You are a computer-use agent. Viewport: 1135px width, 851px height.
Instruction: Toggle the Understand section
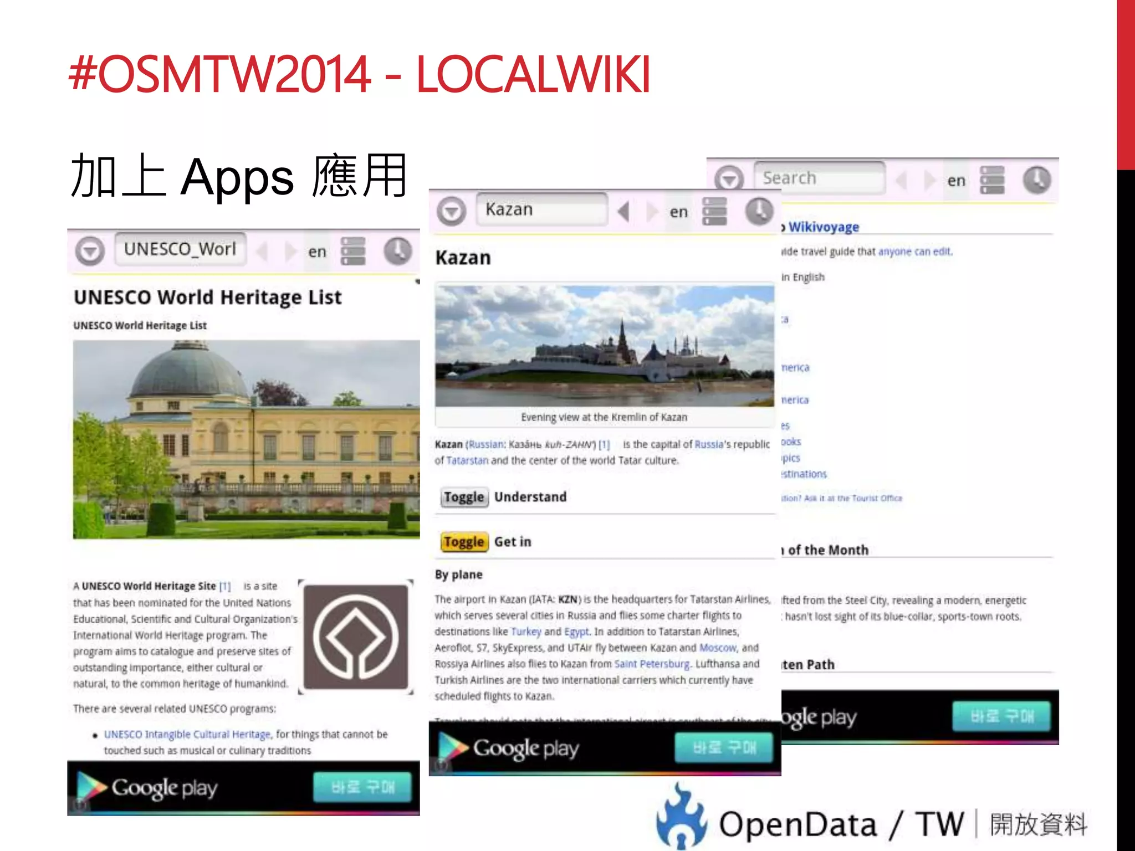pos(464,497)
